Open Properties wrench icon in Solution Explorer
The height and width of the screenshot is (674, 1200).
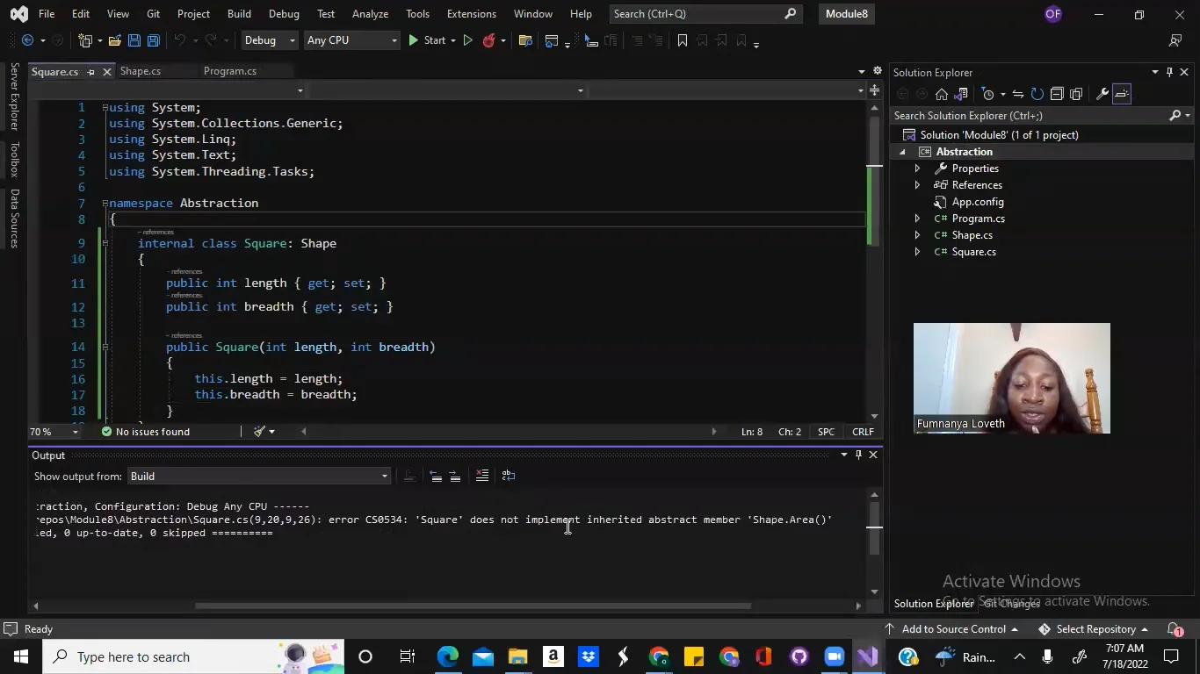coord(1102,94)
